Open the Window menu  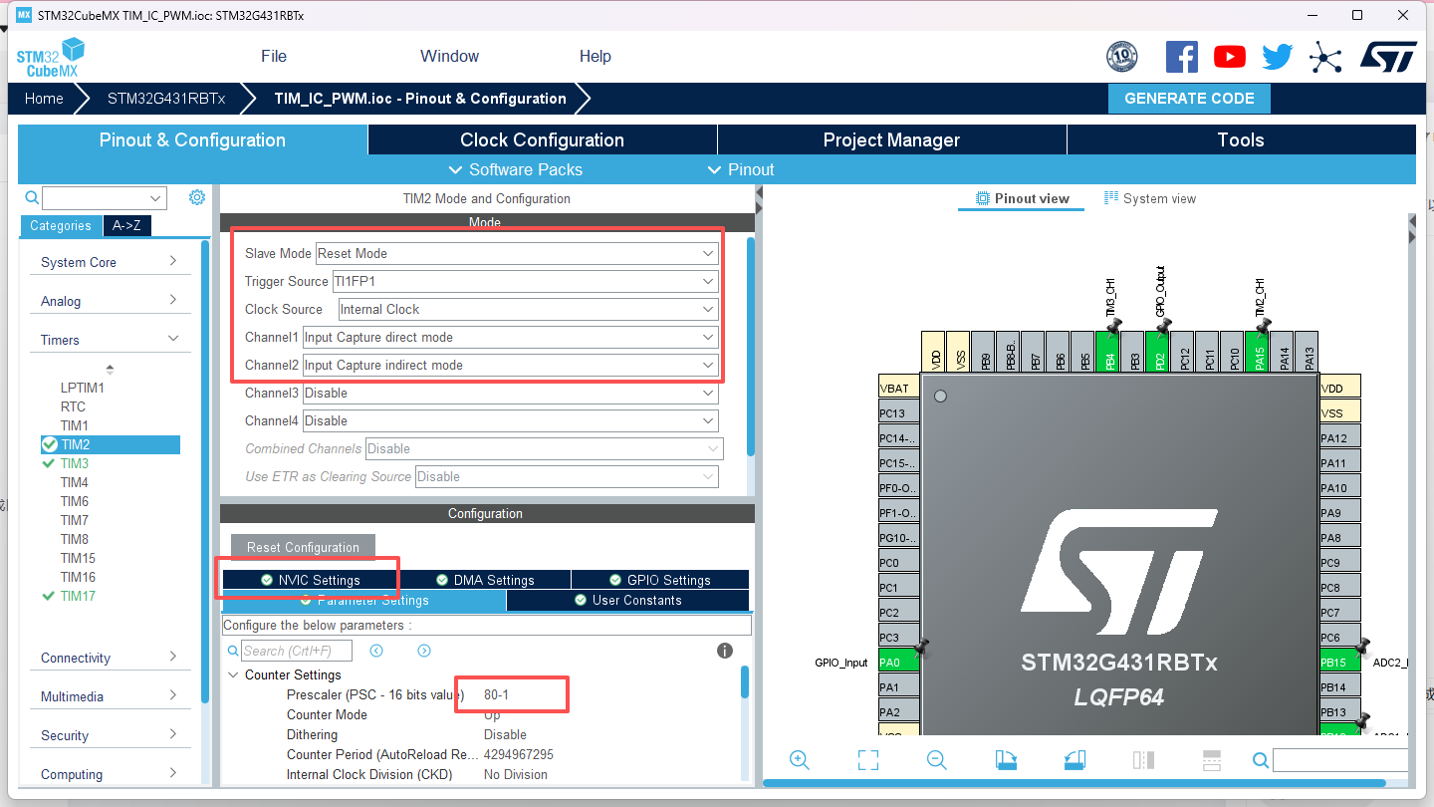point(450,56)
